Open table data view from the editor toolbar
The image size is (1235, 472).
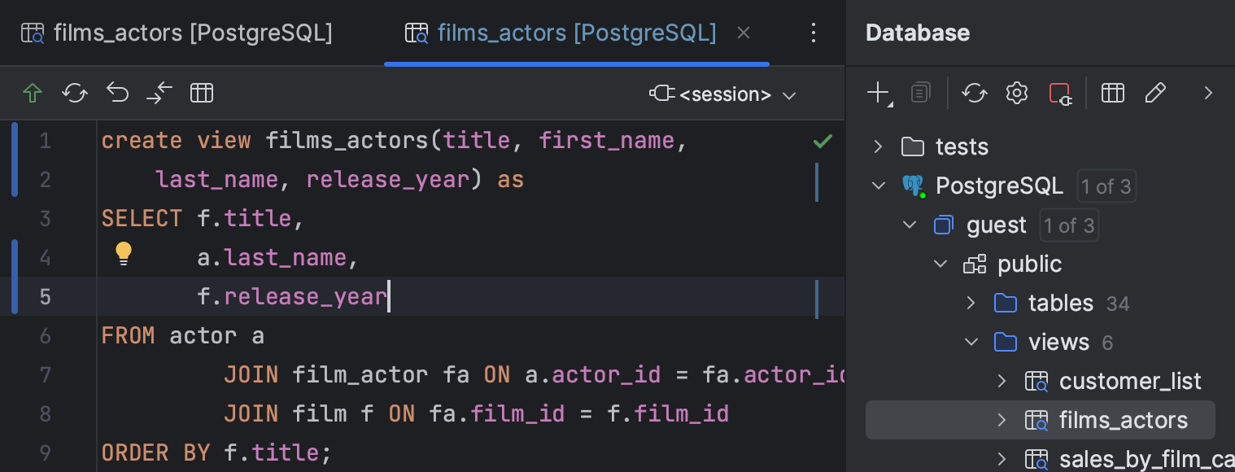point(202,93)
